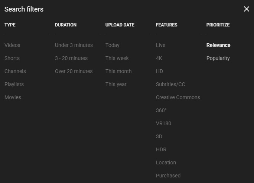Choose Under 3 minutes duration
Viewport: 254px width, 183px height.
coord(74,45)
